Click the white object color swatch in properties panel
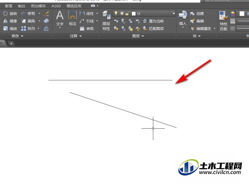This screenshot has width=249, height=187. (x=242, y=13)
